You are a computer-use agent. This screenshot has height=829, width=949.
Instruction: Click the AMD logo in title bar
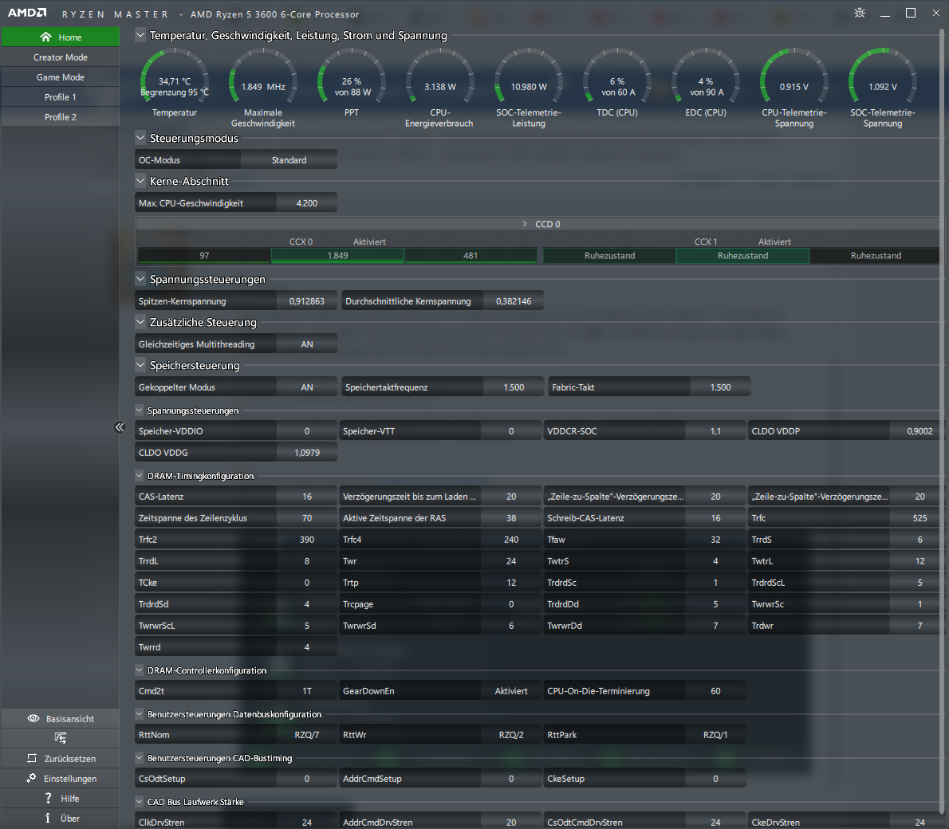click(26, 13)
